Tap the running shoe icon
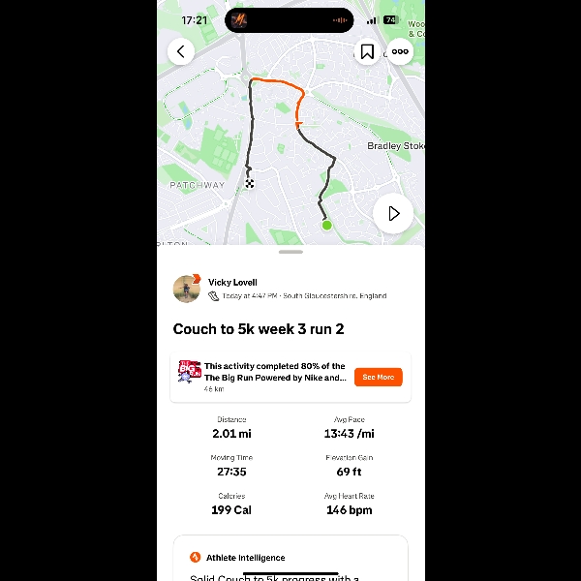 coord(213,296)
